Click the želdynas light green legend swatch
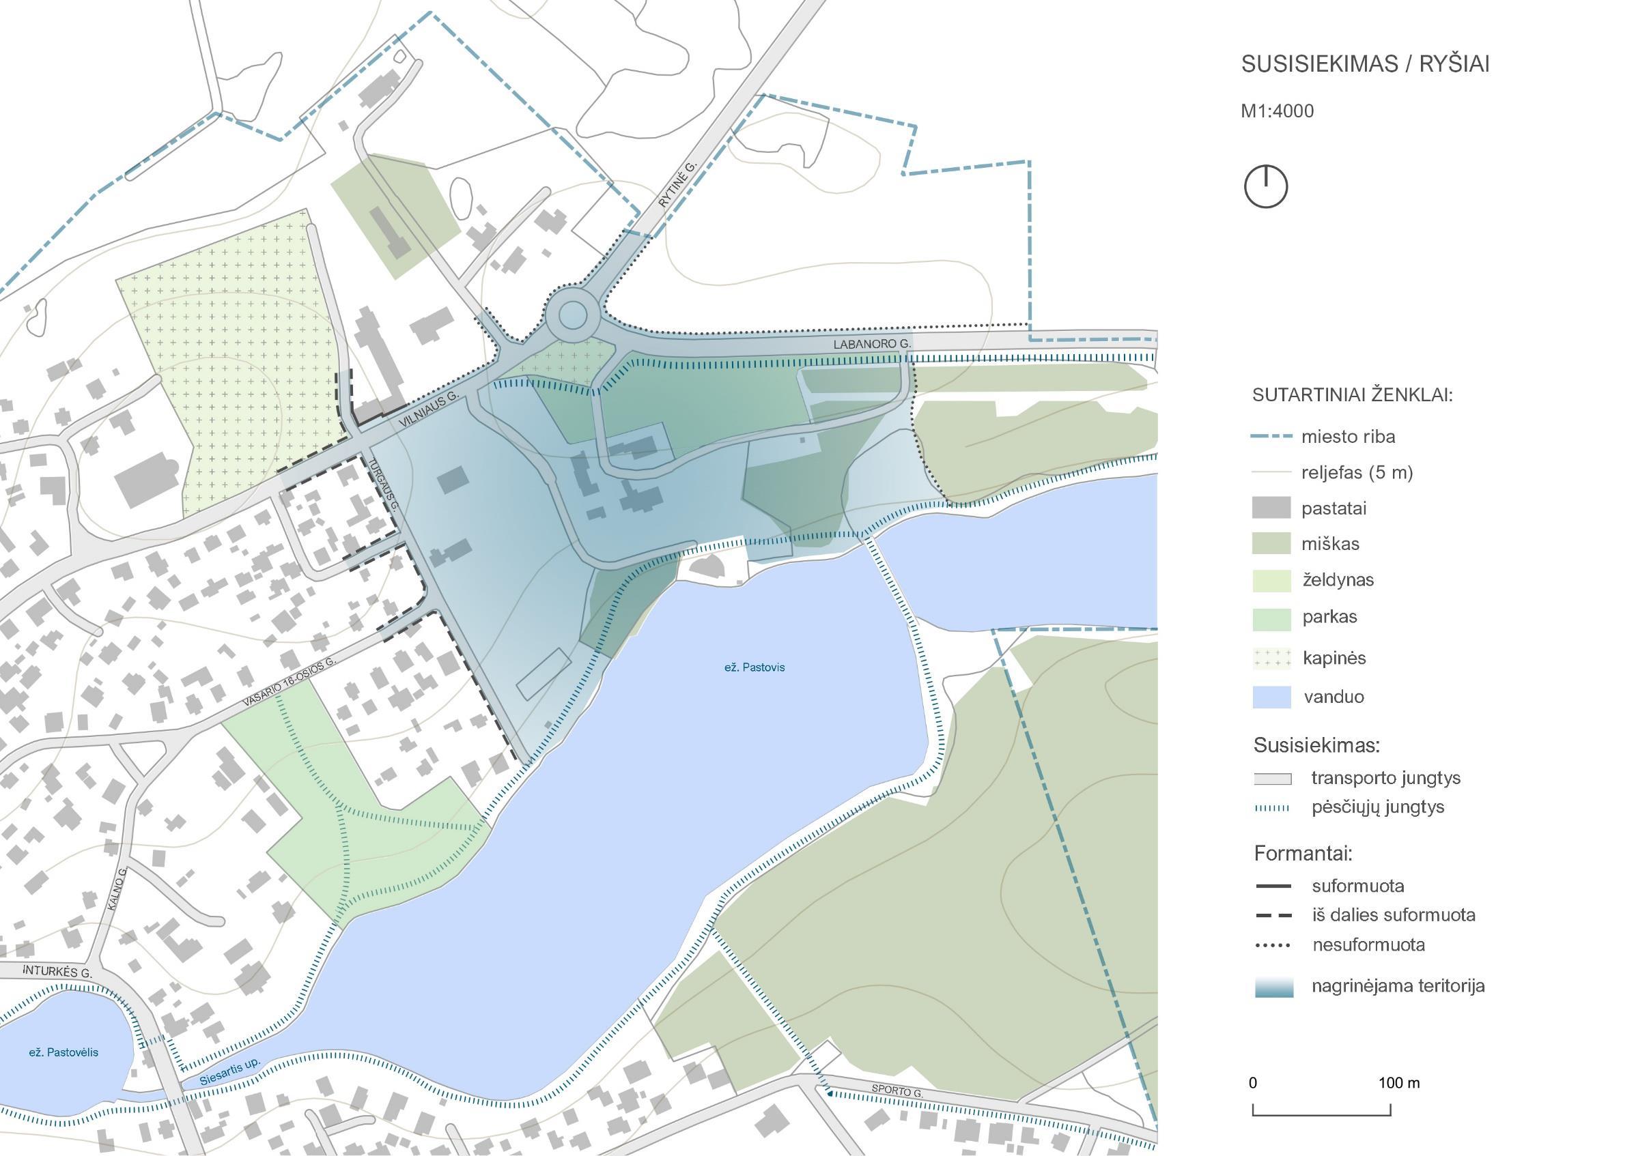 click(1271, 580)
